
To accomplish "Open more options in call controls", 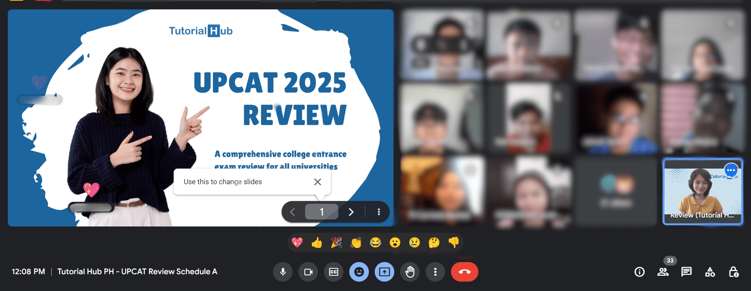I will coord(435,272).
